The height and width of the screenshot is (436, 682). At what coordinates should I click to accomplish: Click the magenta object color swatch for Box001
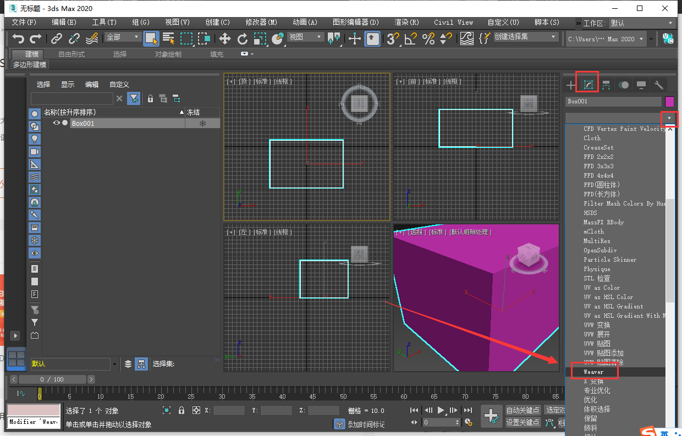tap(670, 101)
